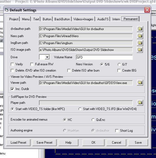The height and width of the screenshot is (158, 156).
Task: Browse folder for ImgBurn path
Action: pyautogui.click(x=140, y=43)
